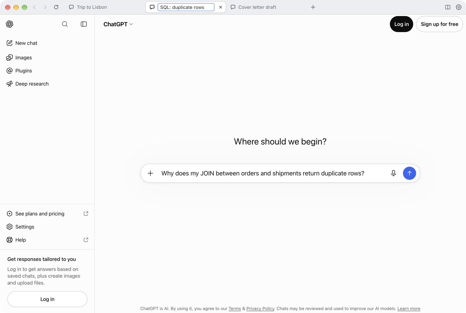Close the SQL: duplicate rows tab
The height and width of the screenshot is (313, 466).
[220, 7]
